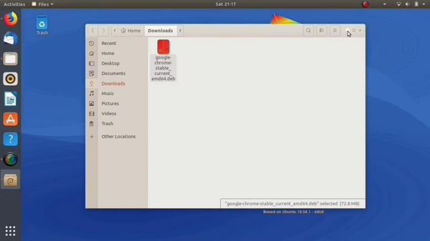Click the google-chrome-stable_current_amd64.deb file name
Screen dimensions: 430x241
coord(163,68)
